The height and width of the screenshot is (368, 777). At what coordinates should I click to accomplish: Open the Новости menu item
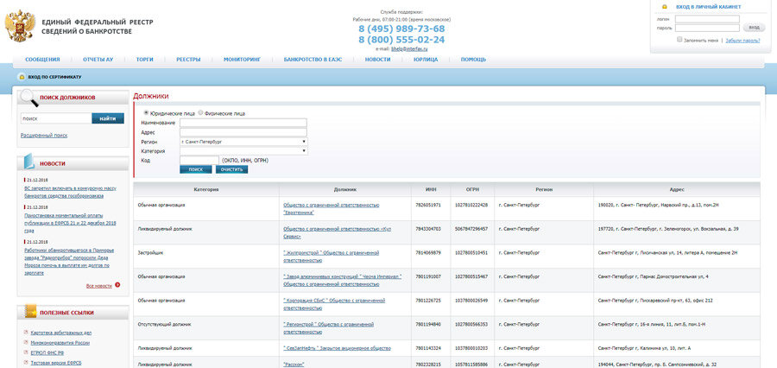click(377, 60)
